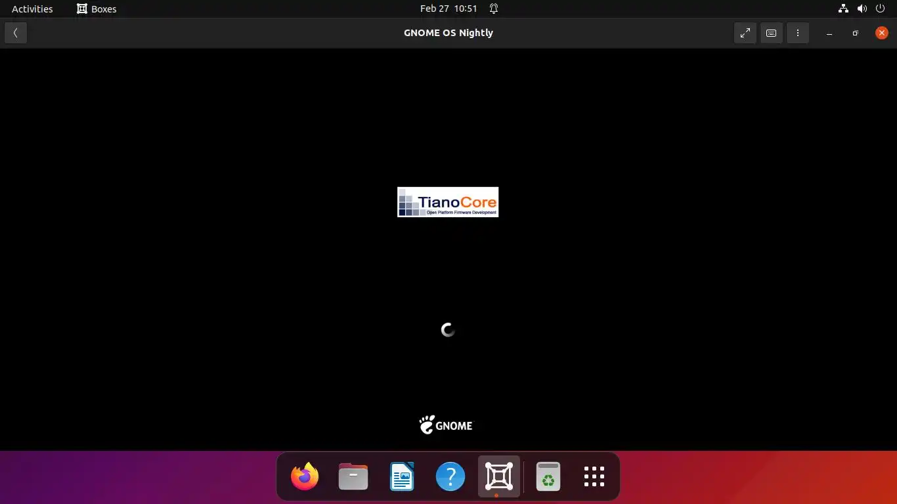Close the GNOME OS Nightly window
The height and width of the screenshot is (504, 897).
tap(882, 33)
